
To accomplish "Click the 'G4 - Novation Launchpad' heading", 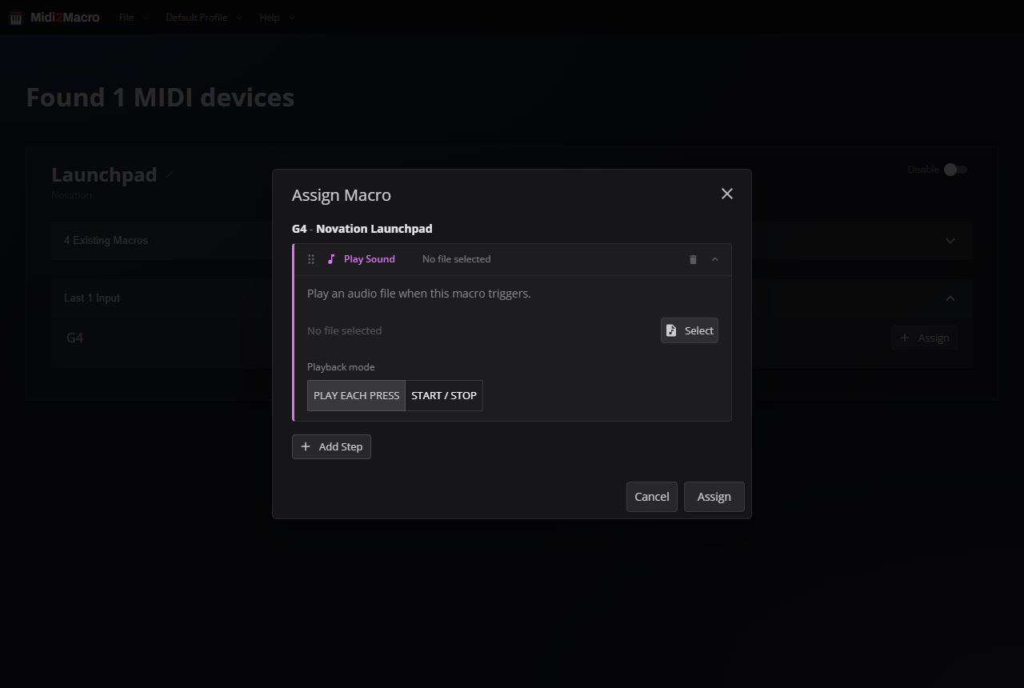I will (362, 229).
